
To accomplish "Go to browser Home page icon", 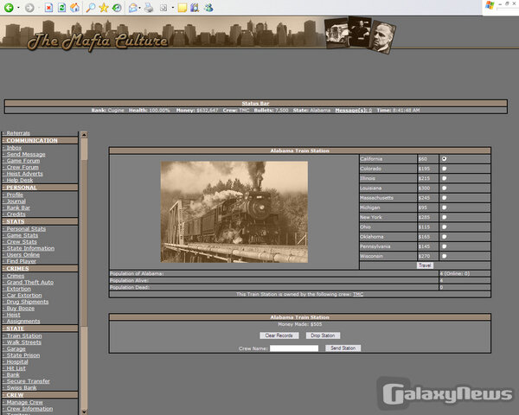I will click(x=75, y=8).
